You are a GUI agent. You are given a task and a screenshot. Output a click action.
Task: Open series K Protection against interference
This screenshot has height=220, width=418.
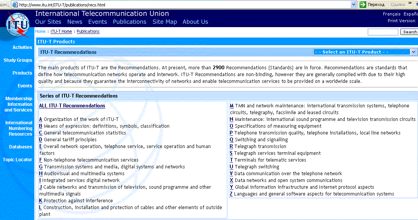click(x=40, y=200)
